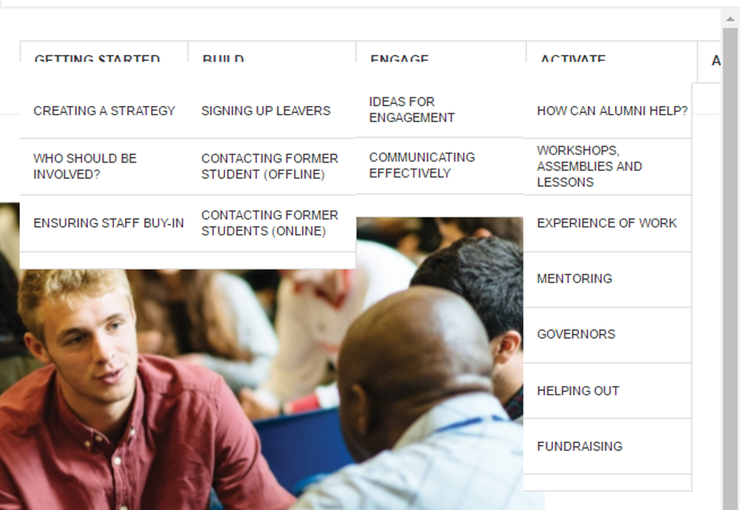Open the Mentoring submenu link
740x510 pixels.
[574, 279]
